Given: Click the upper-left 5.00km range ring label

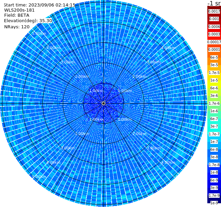Looking at the screenshot, I should click(x=39, y=33).
